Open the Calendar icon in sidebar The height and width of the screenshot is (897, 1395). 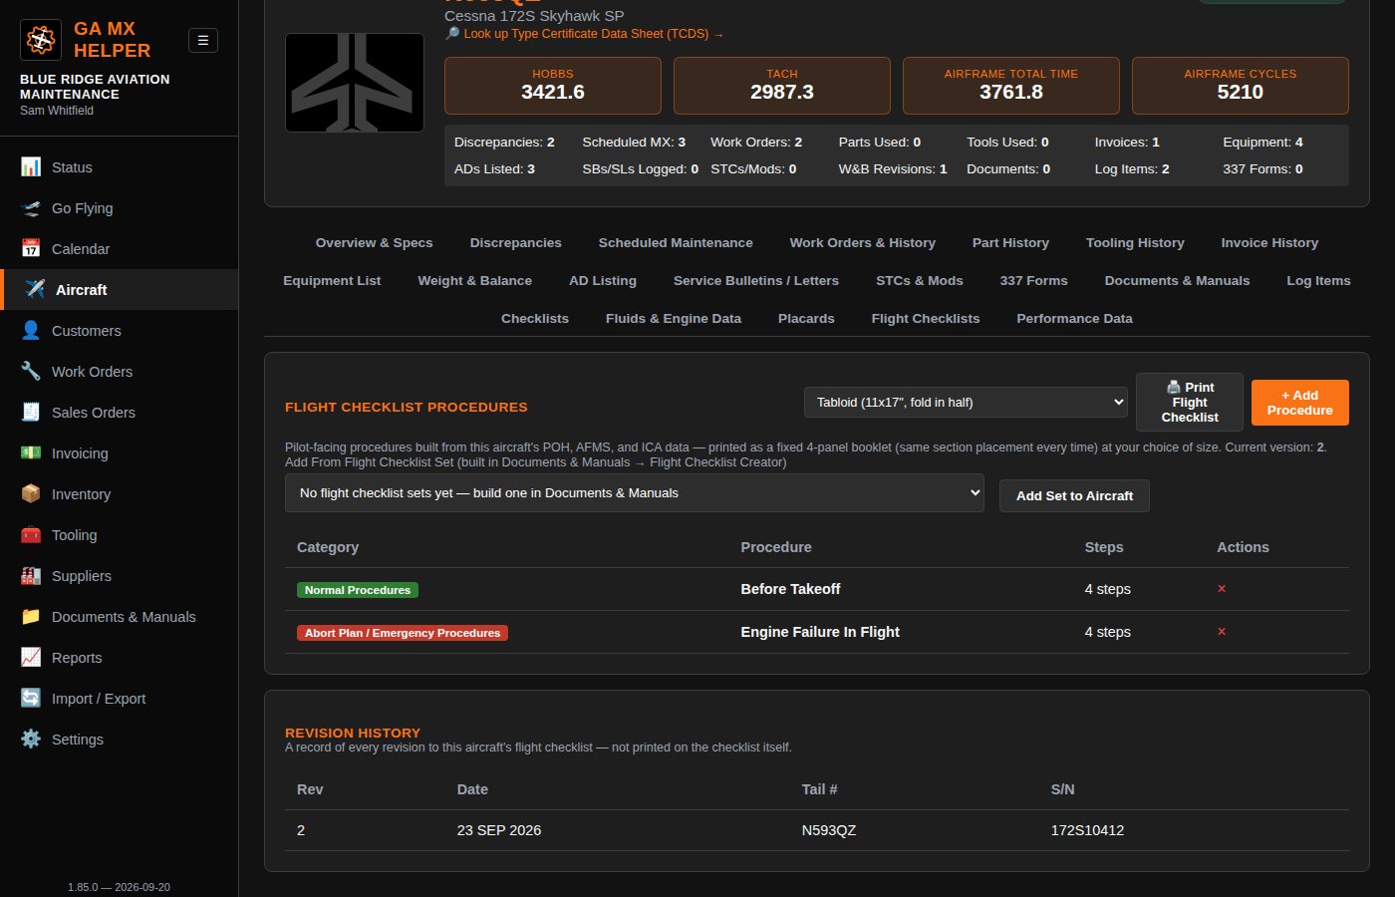[31, 249]
